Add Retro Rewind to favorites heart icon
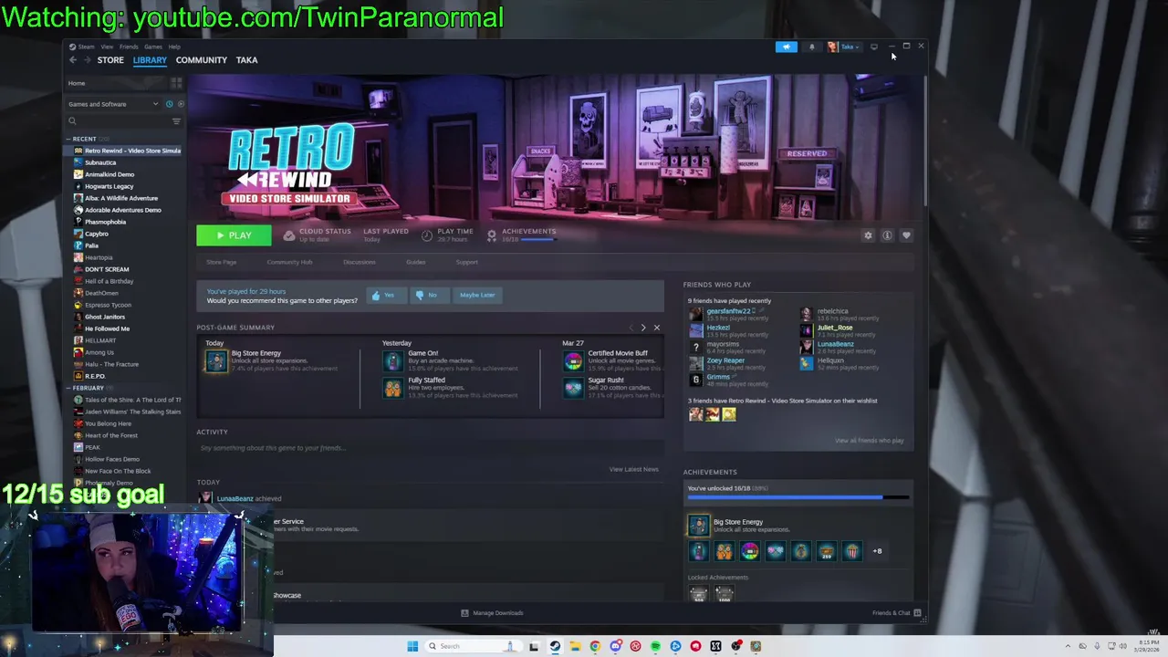Image resolution: width=1168 pixels, height=657 pixels. pos(906,235)
